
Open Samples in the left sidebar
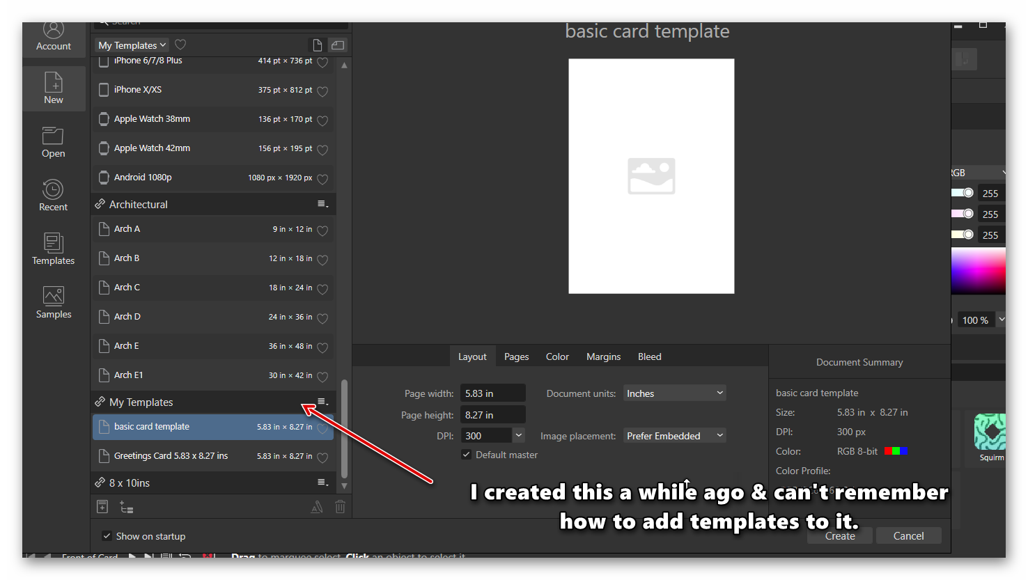click(x=54, y=303)
